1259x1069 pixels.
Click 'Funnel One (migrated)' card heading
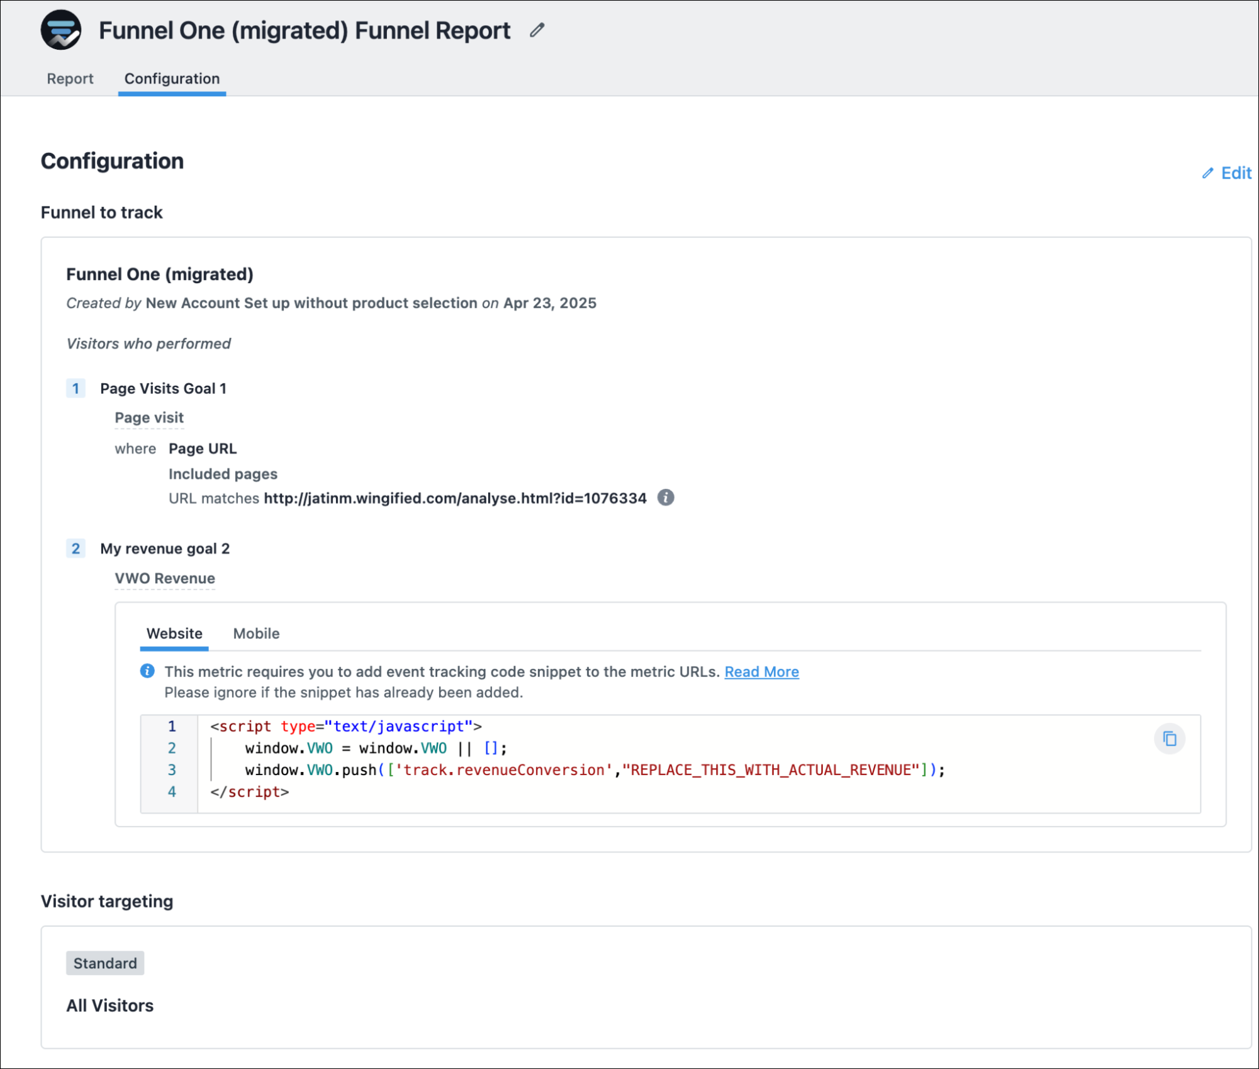point(160,274)
